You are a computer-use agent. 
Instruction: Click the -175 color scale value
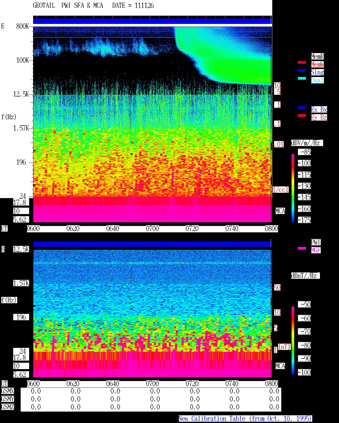304,220
